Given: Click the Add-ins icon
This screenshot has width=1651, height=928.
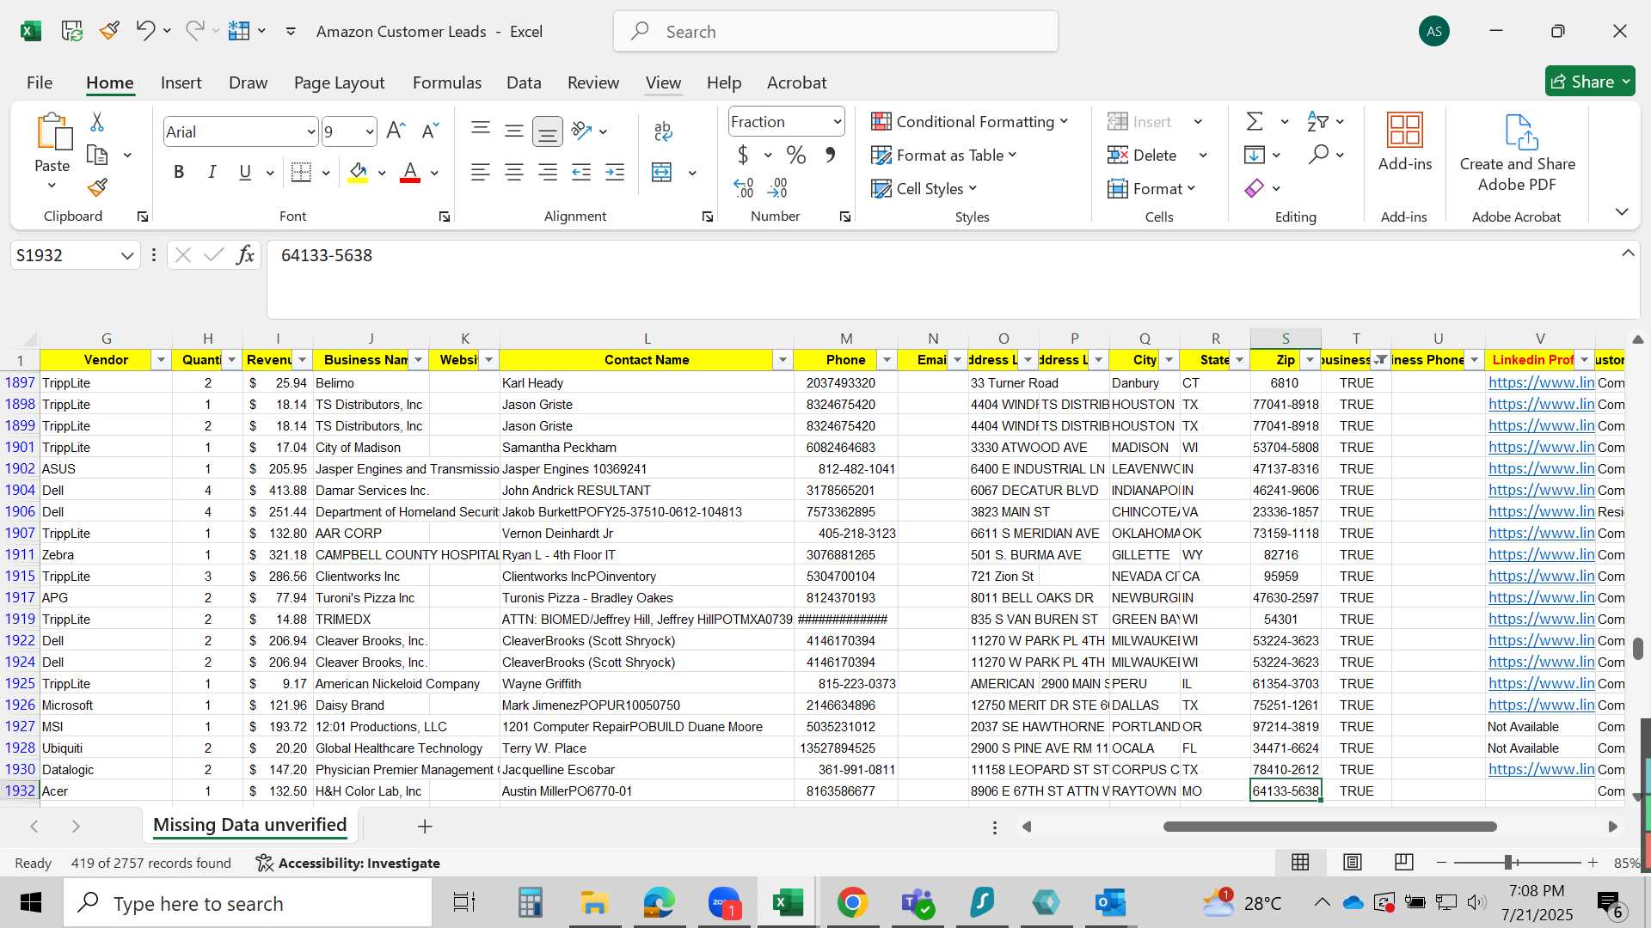Looking at the screenshot, I should click(1405, 131).
